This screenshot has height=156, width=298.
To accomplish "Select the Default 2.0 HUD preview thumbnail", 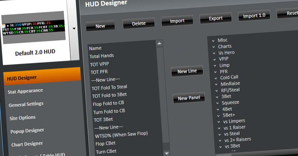I will point(34,27).
